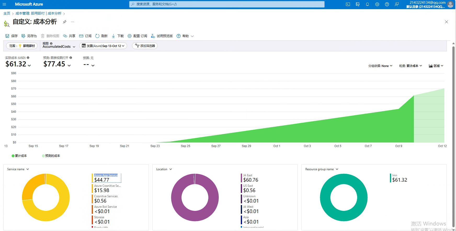Open Configure subscription (配置订阅)

click(x=137, y=36)
